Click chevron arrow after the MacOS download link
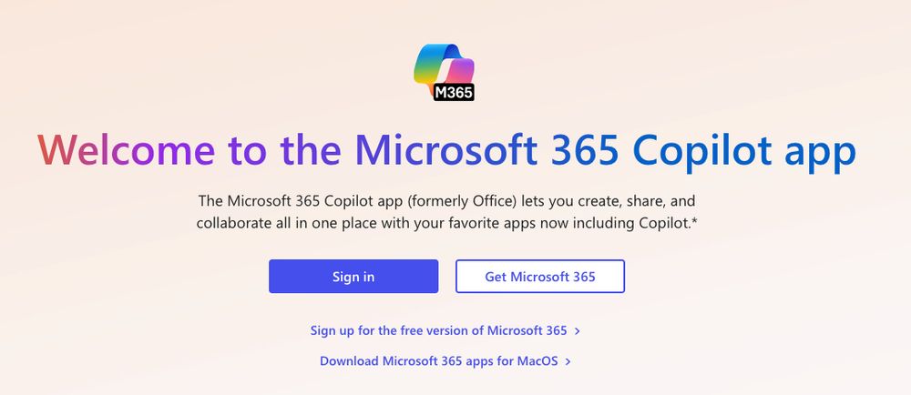The width and height of the screenshot is (911, 395). (568, 361)
